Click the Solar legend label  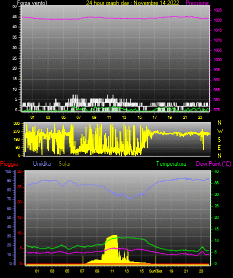pos(64,164)
